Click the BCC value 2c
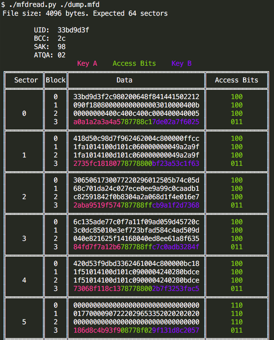274x340 pixels. [x=61, y=38]
